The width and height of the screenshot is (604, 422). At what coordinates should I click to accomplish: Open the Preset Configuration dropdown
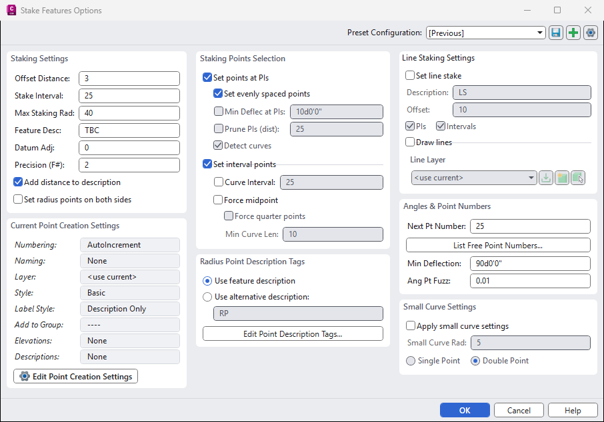[x=485, y=33]
